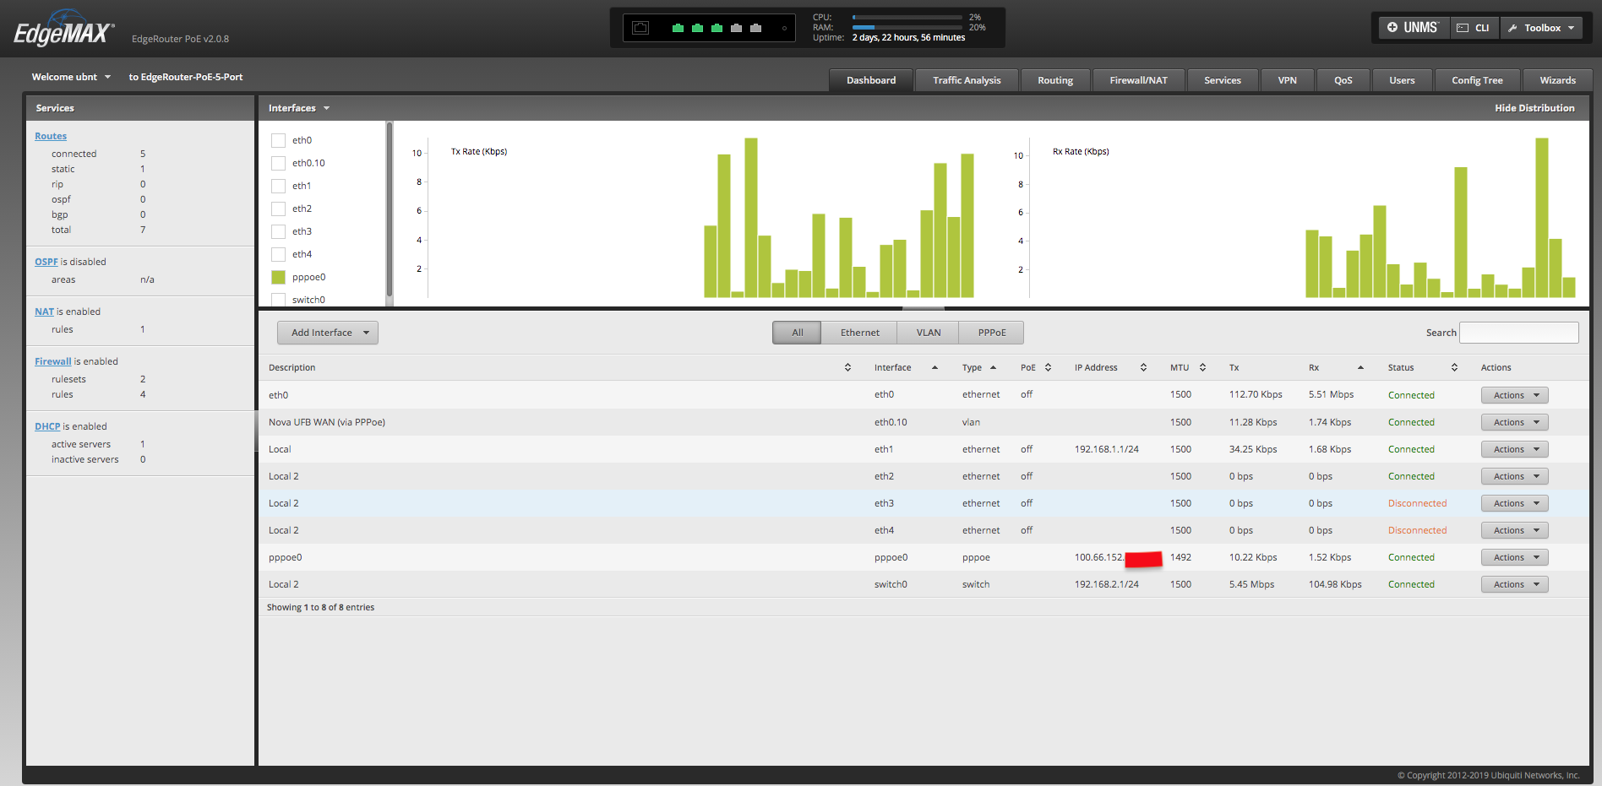Sort table by Rx column
Screen dimensions: 1602x786
[1360, 367]
